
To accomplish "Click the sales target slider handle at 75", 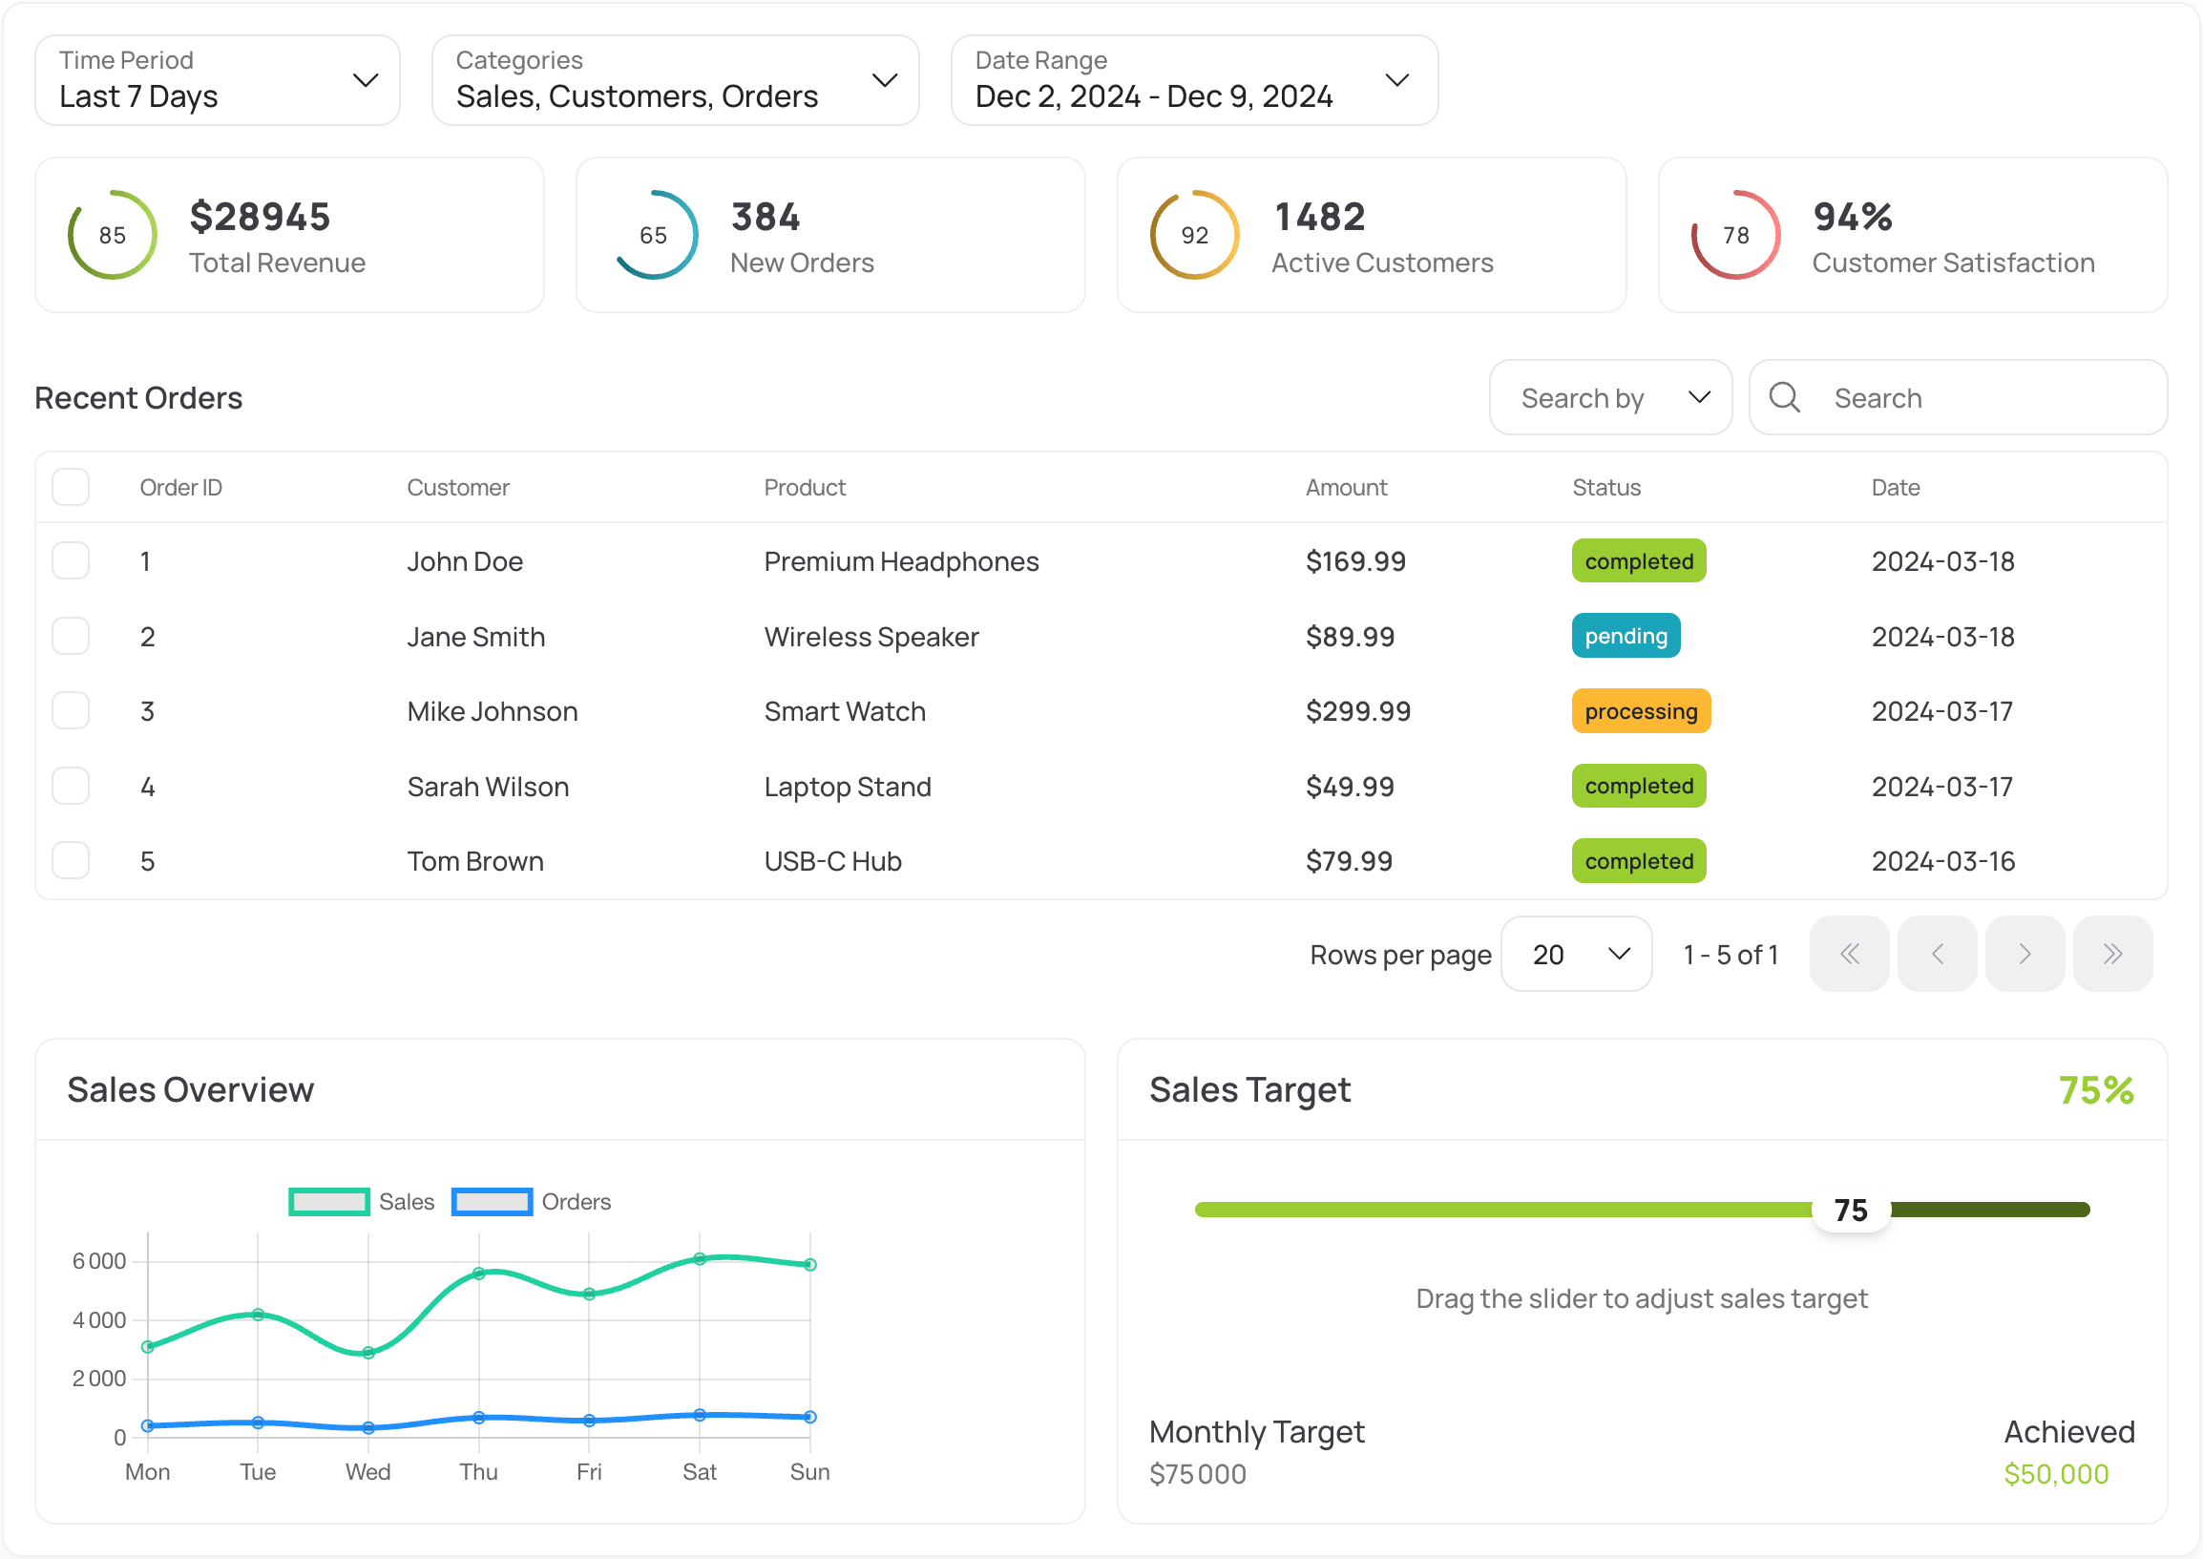I will (x=1850, y=1210).
